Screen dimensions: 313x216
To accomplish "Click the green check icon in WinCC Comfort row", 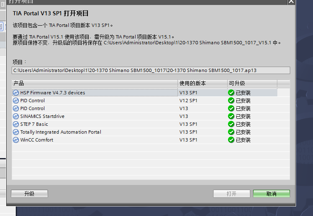I will click(231, 140).
